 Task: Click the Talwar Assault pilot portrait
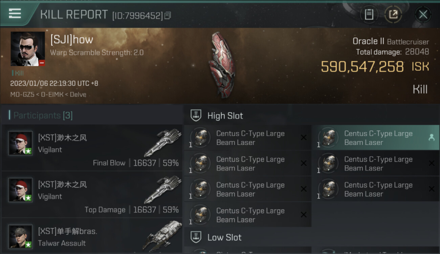tap(21, 236)
